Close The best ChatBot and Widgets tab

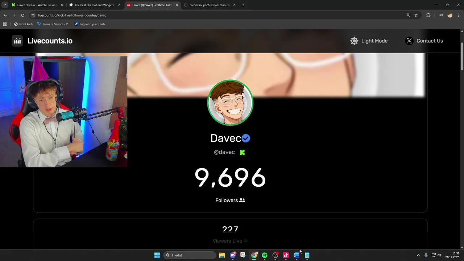pos(119,5)
